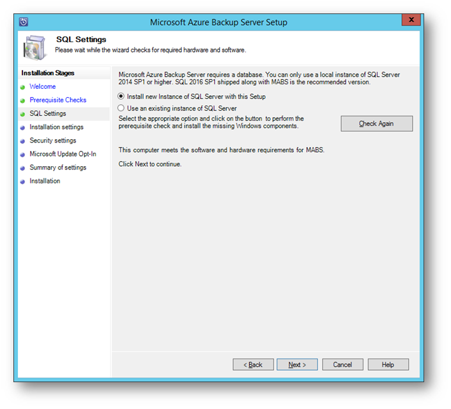
Task: Click the Check Again button
Action: click(376, 124)
